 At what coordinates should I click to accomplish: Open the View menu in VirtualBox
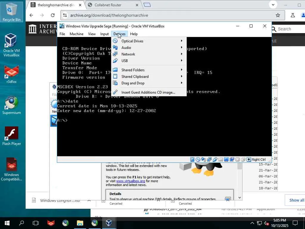92,34
